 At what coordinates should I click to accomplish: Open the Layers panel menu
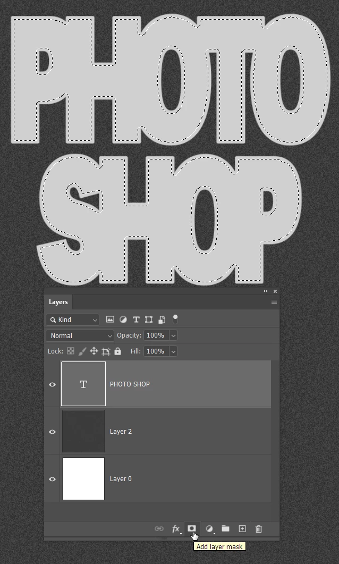[274, 302]
